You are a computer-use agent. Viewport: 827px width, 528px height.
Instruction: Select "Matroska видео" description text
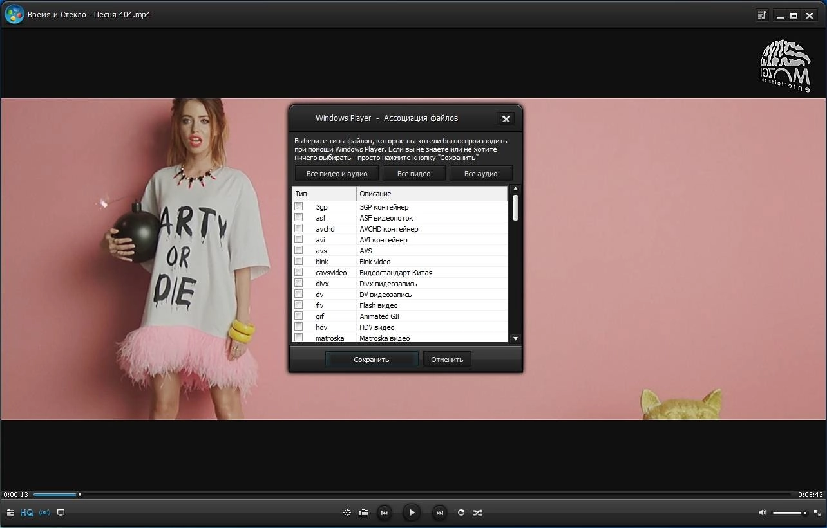click(385, 338)
